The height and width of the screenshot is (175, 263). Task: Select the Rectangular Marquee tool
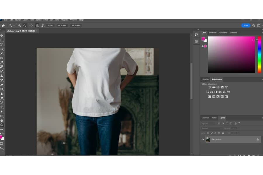click(x=2, y=40)
